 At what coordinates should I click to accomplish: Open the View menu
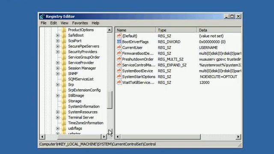(64, 23)
